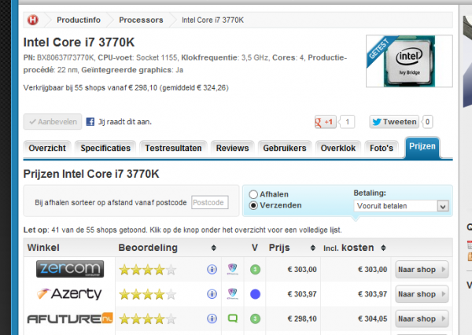Click the tweet count bubble
This screenshot has width=472, height=335.
427,122
